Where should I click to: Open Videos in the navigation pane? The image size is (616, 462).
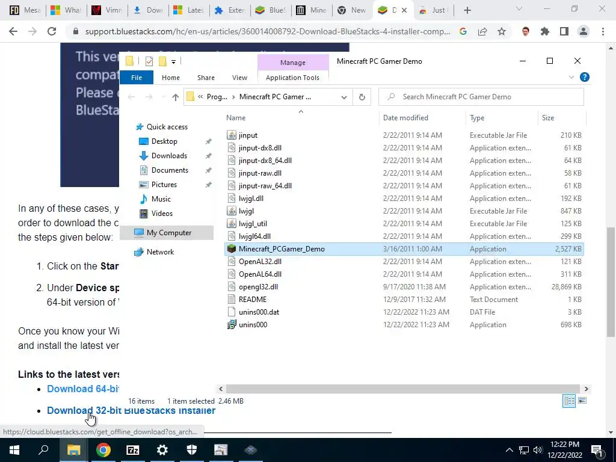(162, 214)
